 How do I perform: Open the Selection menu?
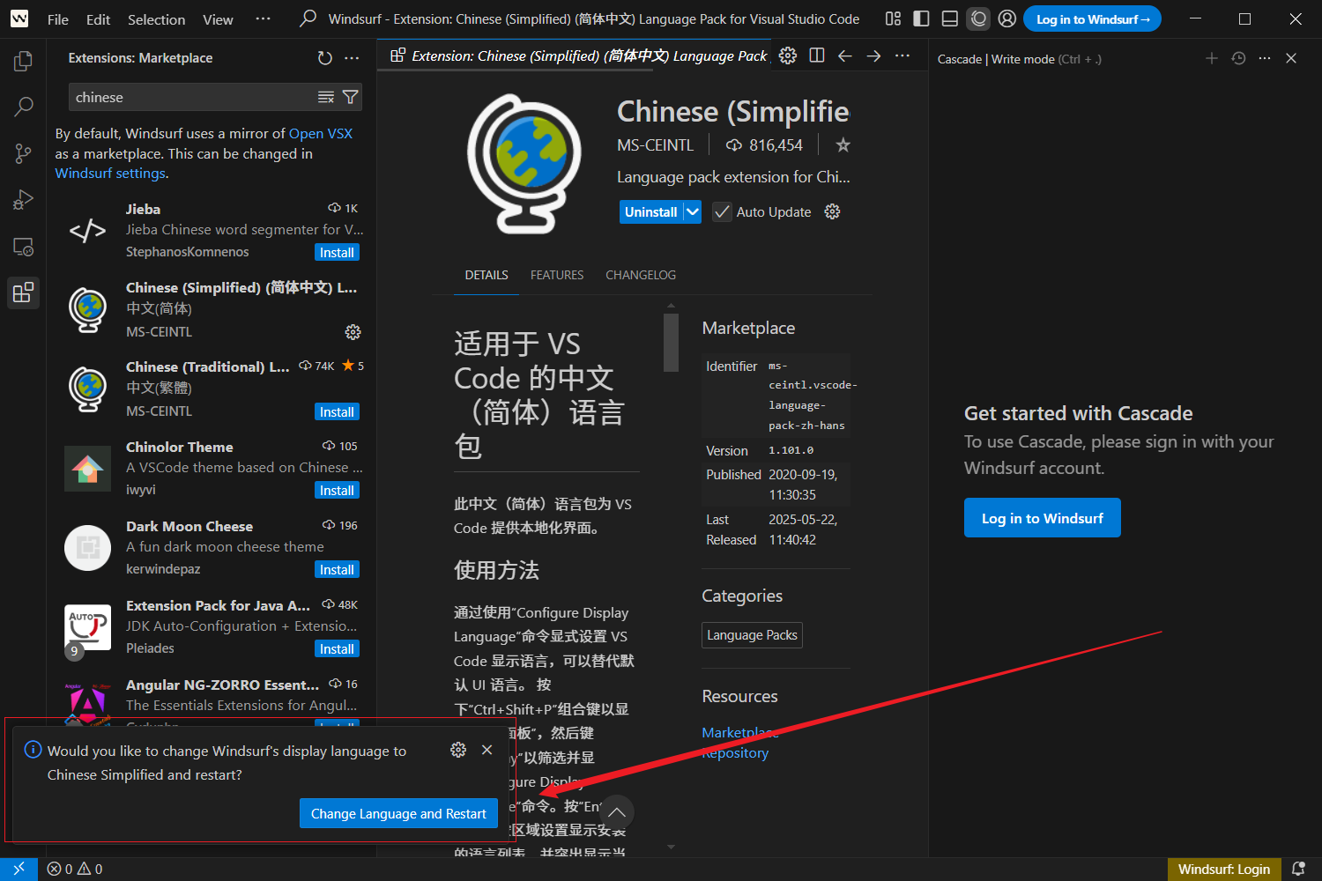[156, 19]
